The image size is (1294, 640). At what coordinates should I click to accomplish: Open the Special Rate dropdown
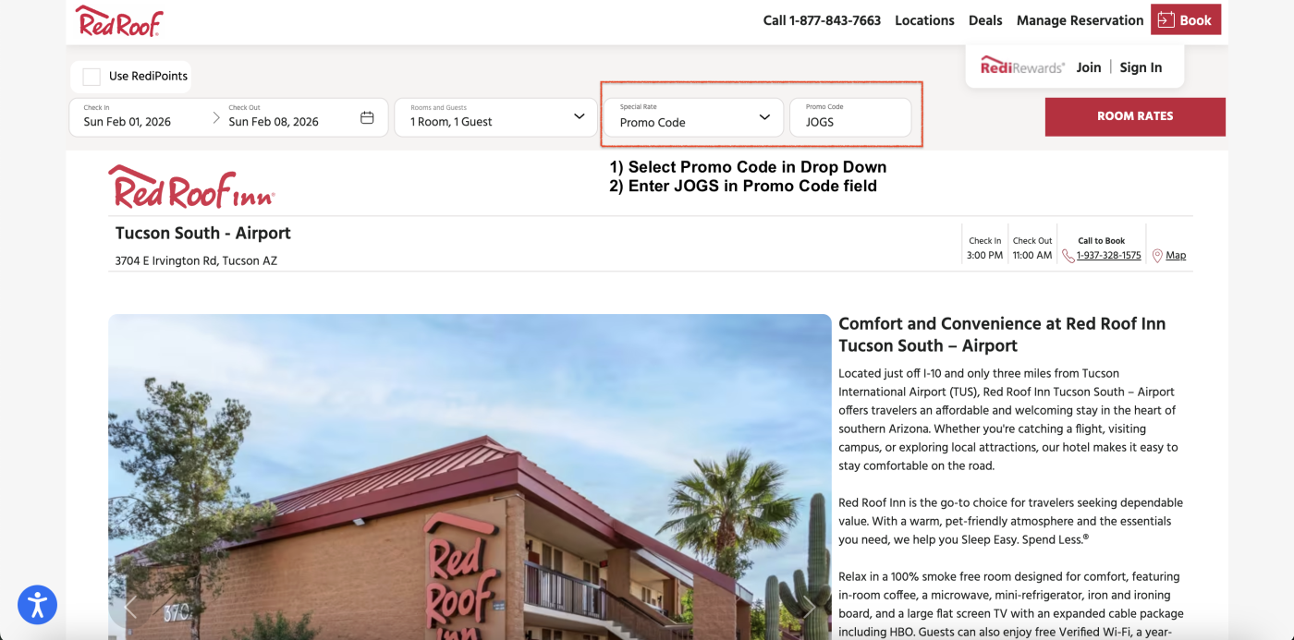coord(693,117)
